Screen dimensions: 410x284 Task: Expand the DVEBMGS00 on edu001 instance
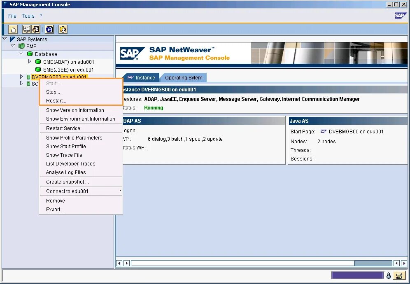click(x=21, y=77)
